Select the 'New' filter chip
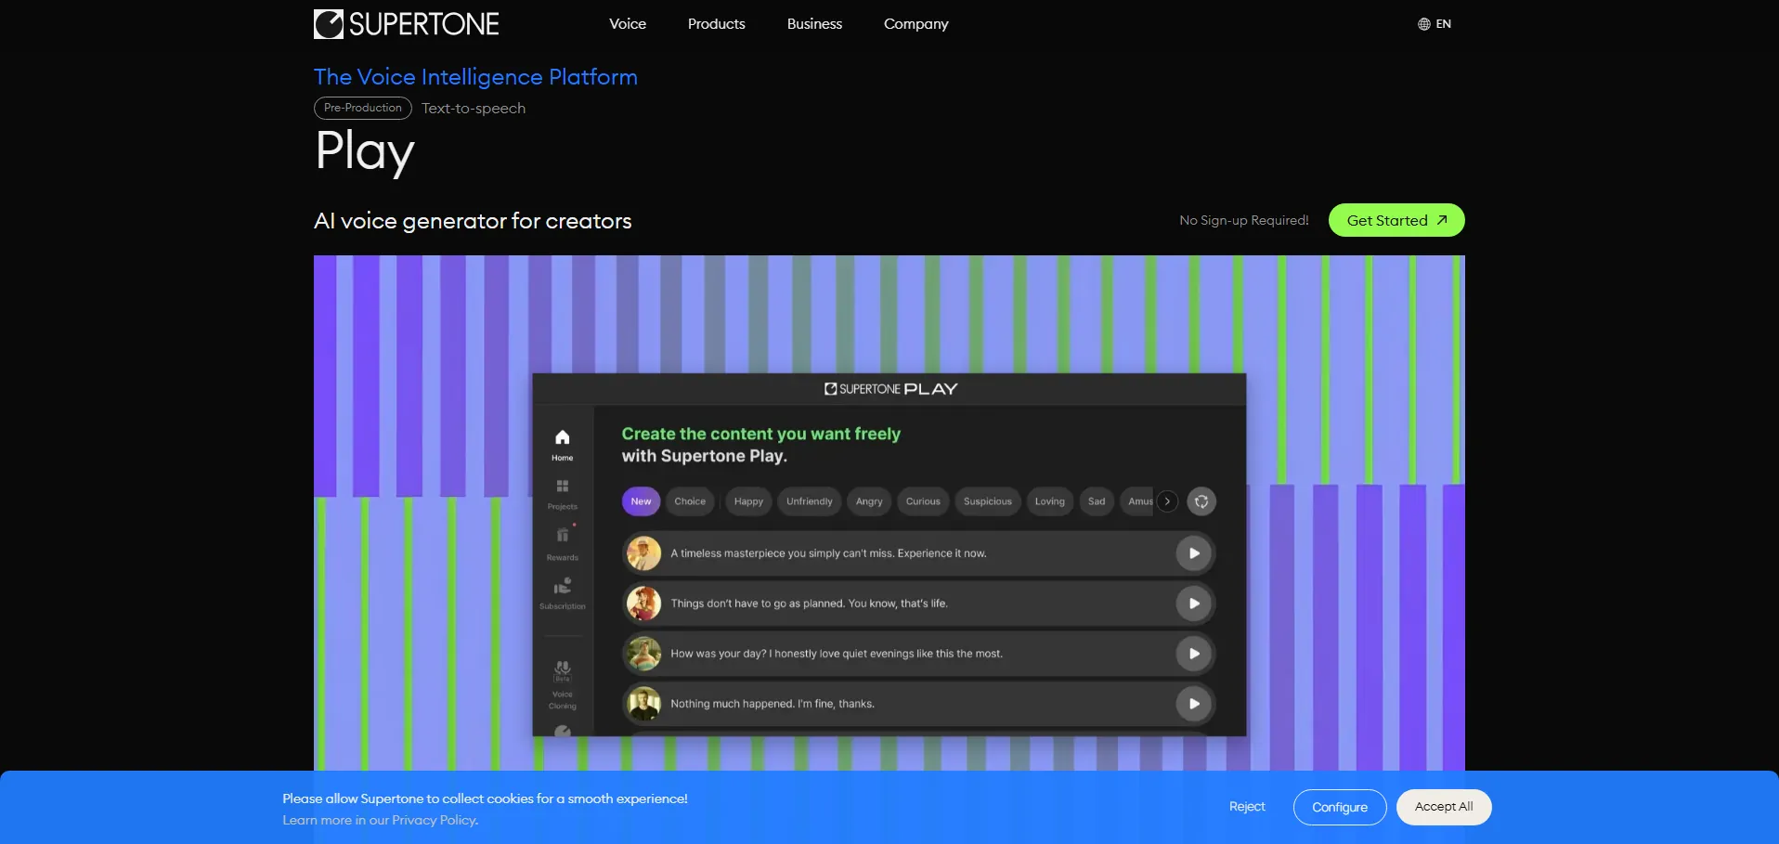 (x=641, y=501)
